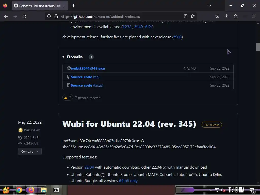Open the Firefox downloads panel
Screen dimensions: 260x195
tap(226, 16)
